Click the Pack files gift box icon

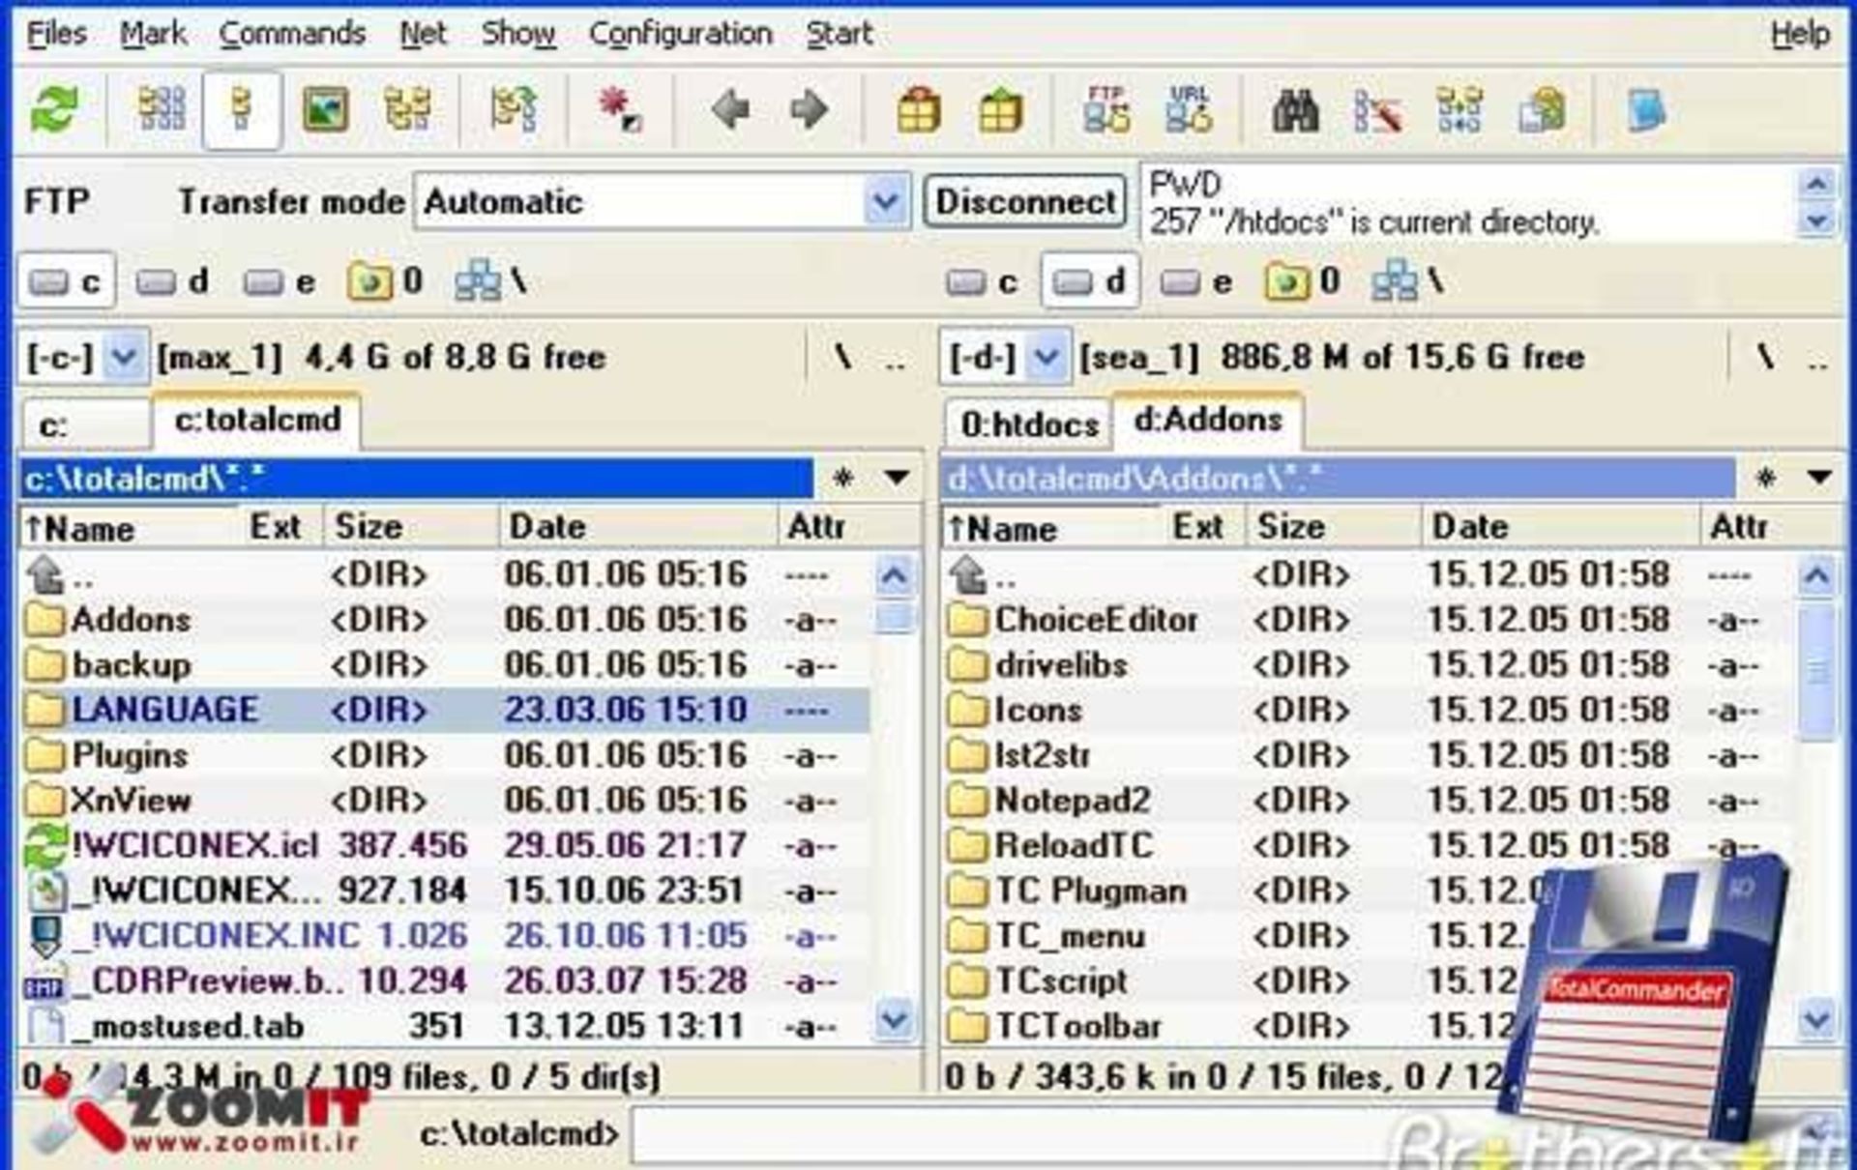pyautogui.click(x=918, y=110)
